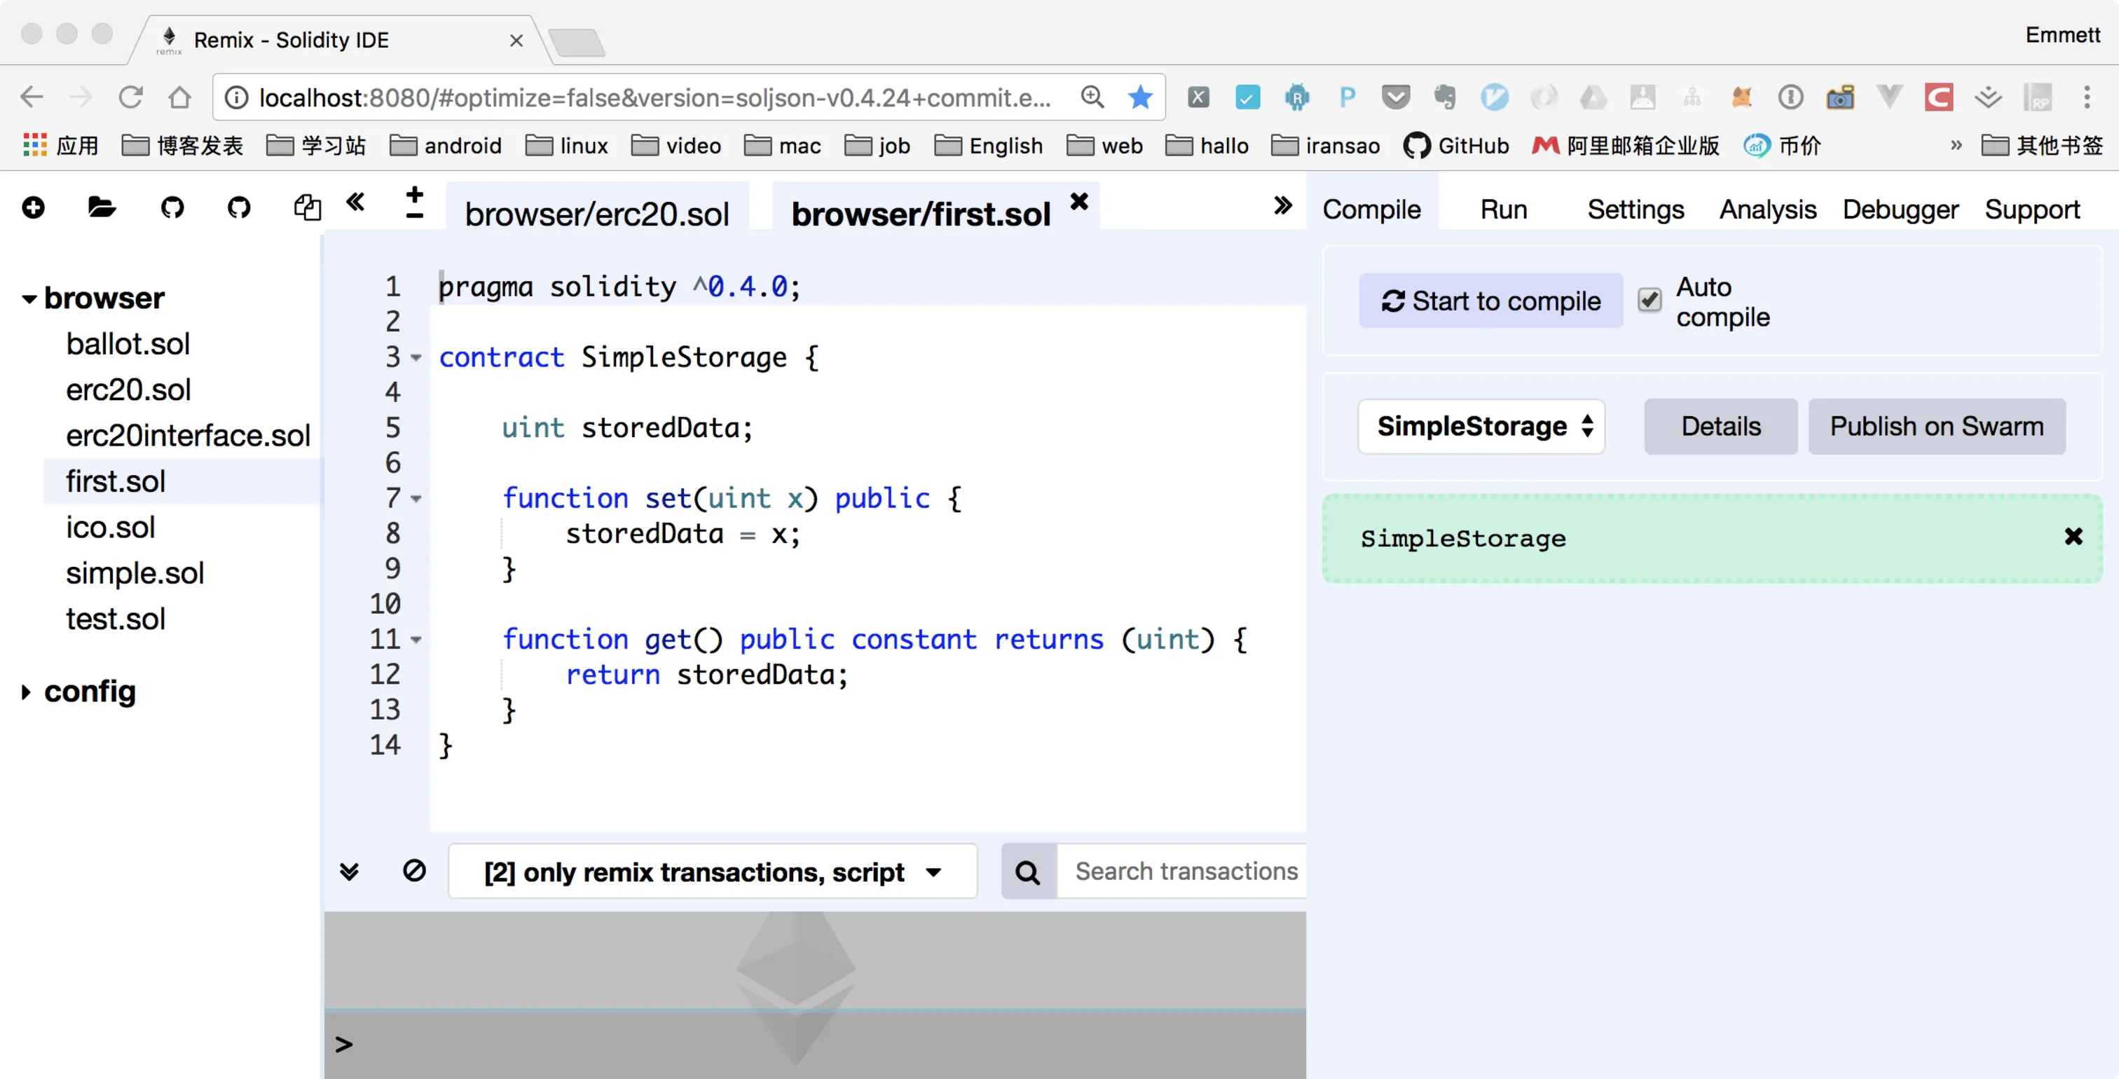Close the browser/first.sol editor tab
This screenshot has width=2119, height=1079.
click(x=1078, y=202)
